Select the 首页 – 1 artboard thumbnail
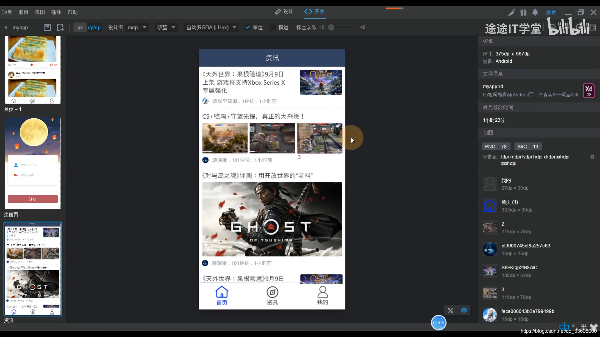 (x=33, y=70)
